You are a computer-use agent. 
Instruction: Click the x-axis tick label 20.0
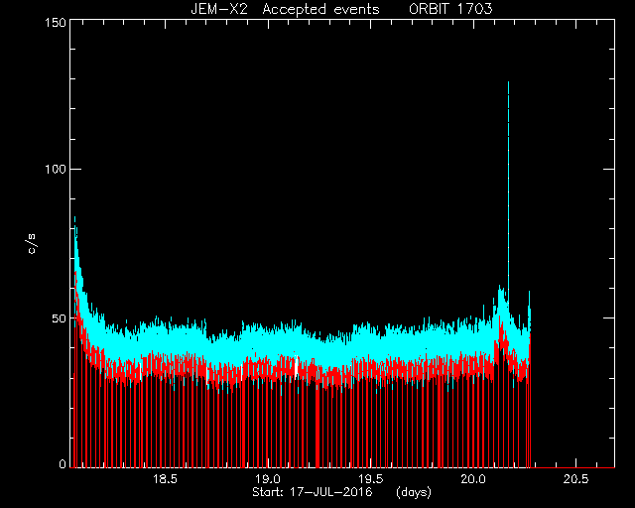(x=473, y=479)
